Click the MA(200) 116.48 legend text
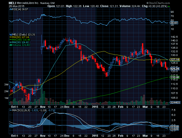 point(21,40)
